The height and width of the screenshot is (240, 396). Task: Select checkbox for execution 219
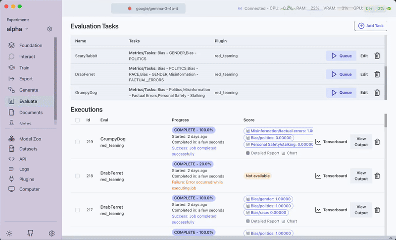[x=77, y=142]
